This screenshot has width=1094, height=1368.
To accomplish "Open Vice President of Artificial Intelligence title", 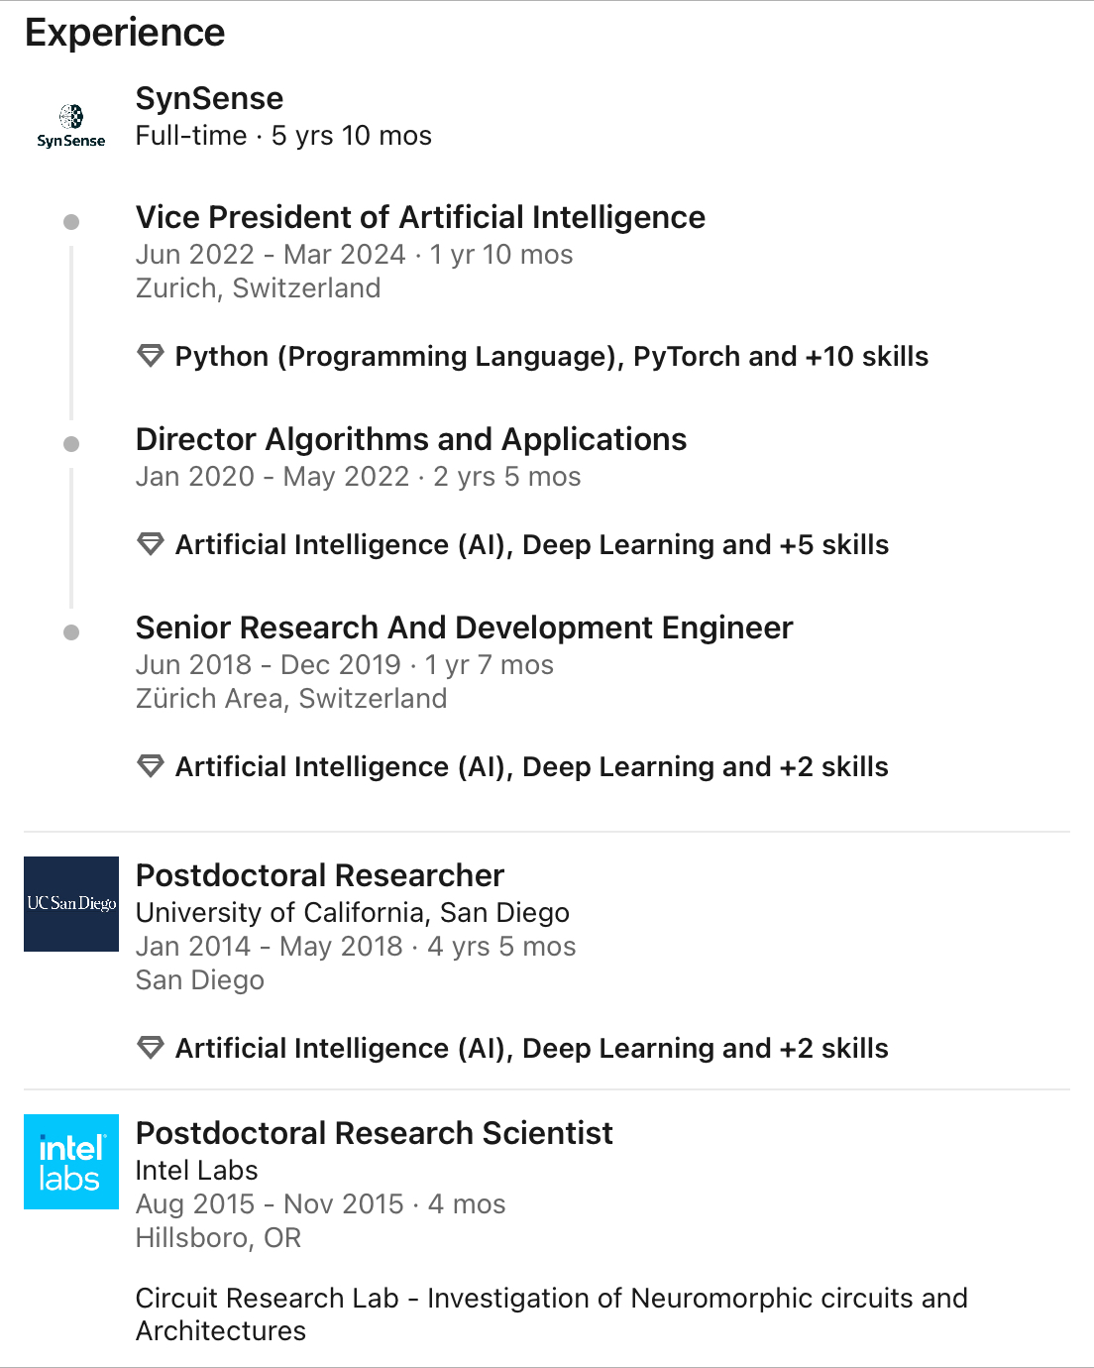I will [420, 217].
